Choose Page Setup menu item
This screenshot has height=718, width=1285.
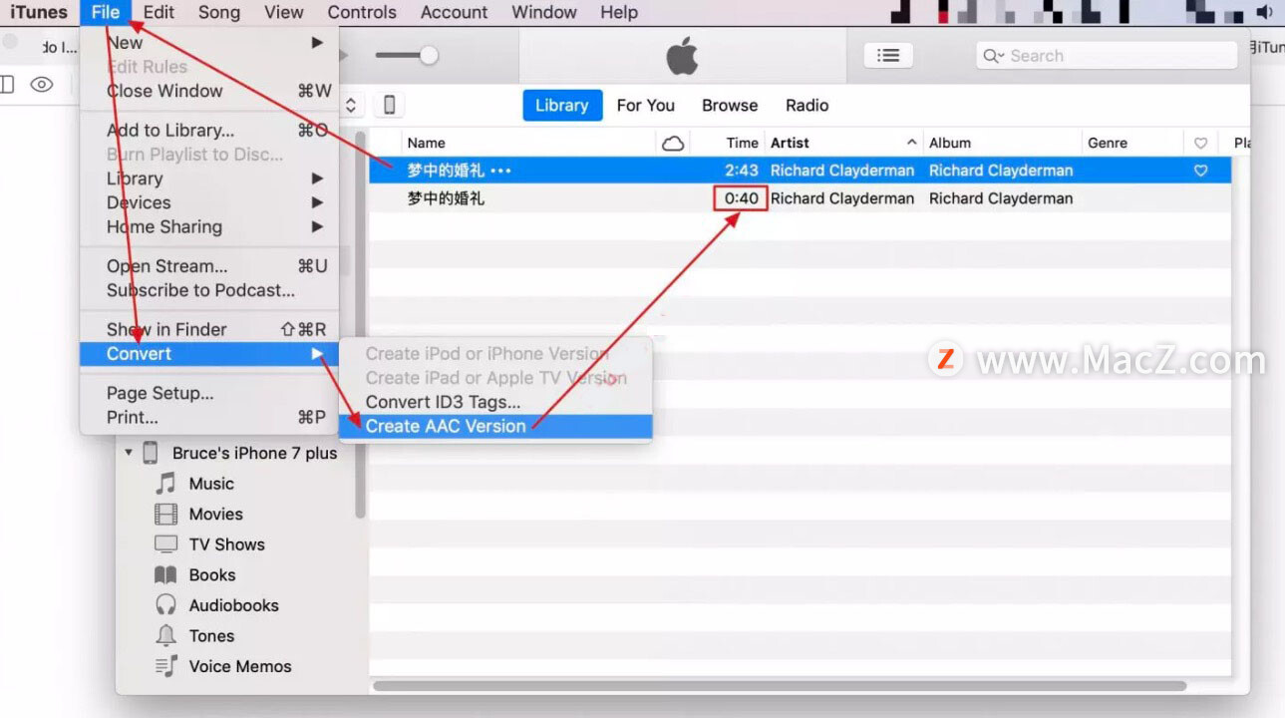tap(209, 394)
